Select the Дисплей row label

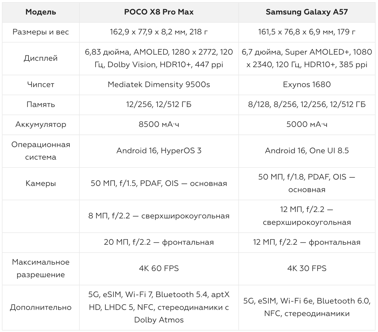click(x=41, y=58)
